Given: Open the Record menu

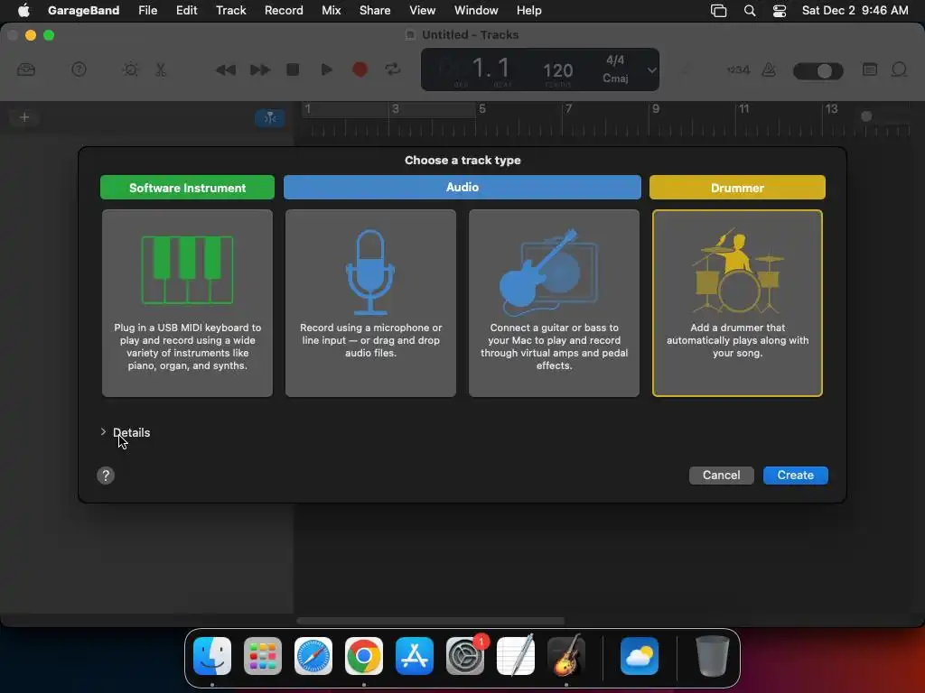Looking at the screenshot, I should tap(284, 10).
